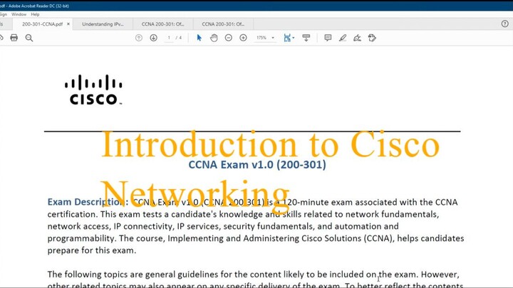Open the first CCNA 200-301: Of... tab
Viewport: 513px width, 288px height.
point(163,24)
